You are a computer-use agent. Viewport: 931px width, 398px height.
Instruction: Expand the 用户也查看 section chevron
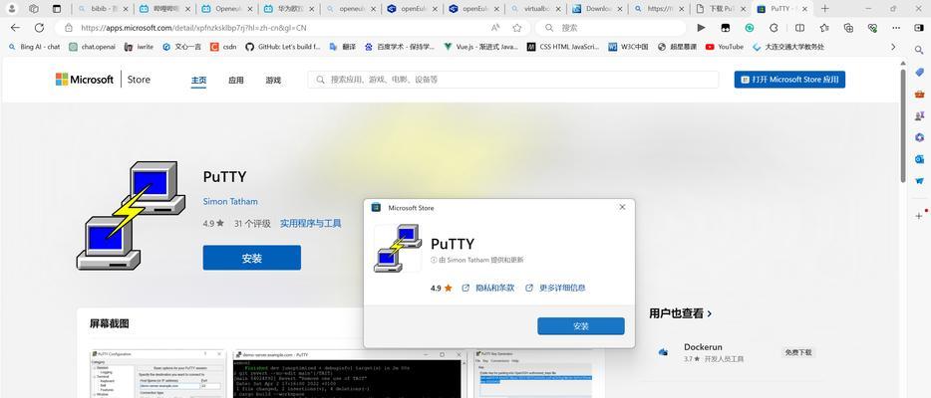coord(710,313)
